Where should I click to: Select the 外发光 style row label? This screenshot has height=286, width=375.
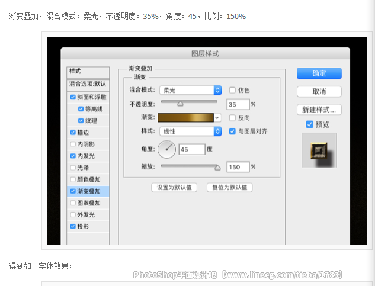click(x=86, y=215)
